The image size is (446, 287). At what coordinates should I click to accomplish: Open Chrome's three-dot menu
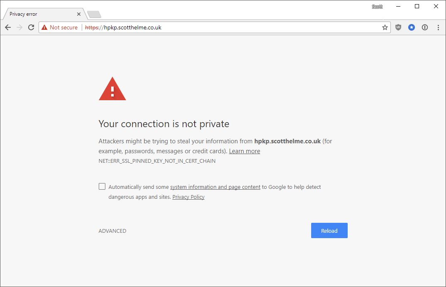[x=438, y=27]
